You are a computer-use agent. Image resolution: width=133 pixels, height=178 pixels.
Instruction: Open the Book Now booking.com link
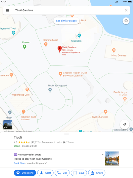point(19,163)
